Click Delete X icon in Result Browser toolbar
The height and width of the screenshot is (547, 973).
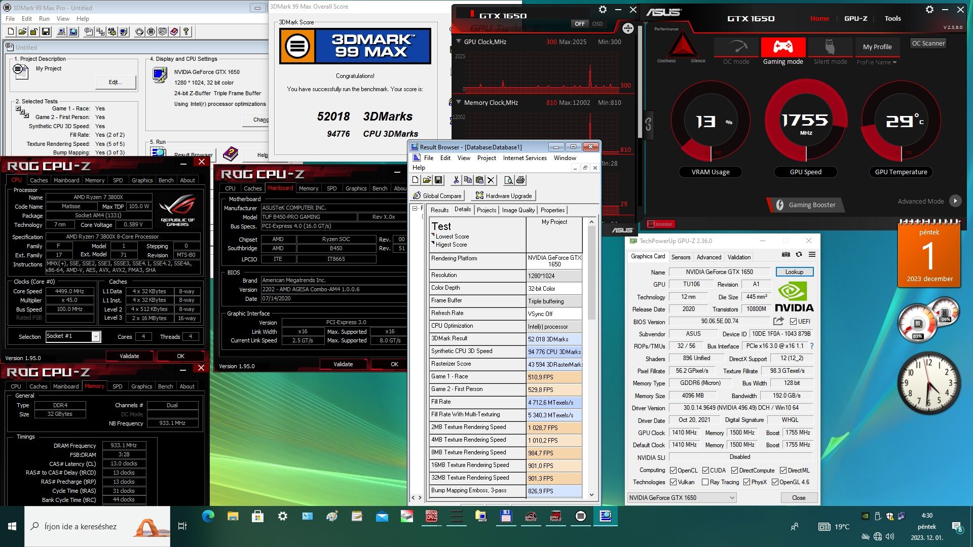(x=491, y=180)
